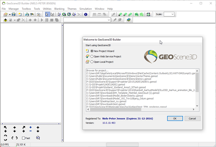The width and height of the screenshot is (216, 147).
Task: Select 'Browse for project...' in the list
Action: pyautogui.click(x=97, y=70)
